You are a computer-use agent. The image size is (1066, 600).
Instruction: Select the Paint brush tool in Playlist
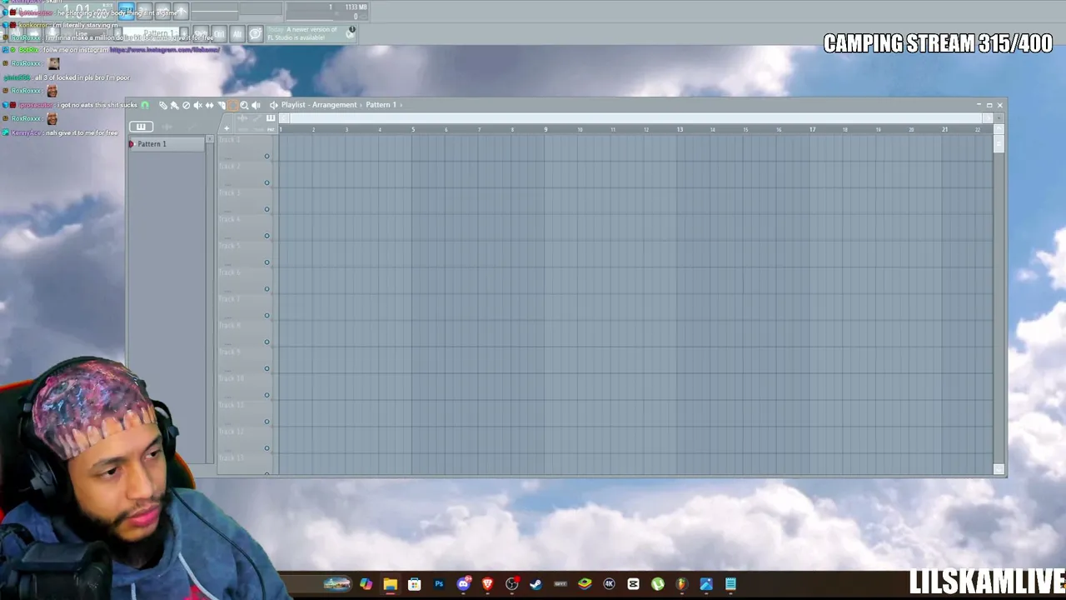pyautogui.click(x=175, y=105)
